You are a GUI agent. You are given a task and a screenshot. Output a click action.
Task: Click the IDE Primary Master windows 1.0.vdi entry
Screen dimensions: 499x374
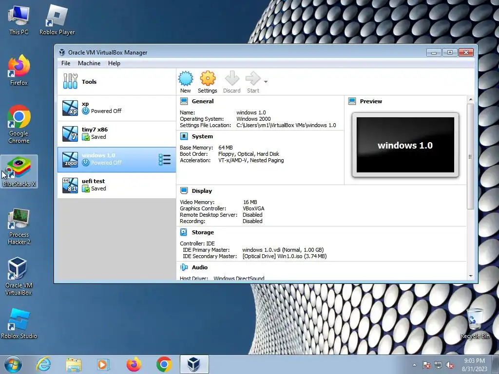283,250
